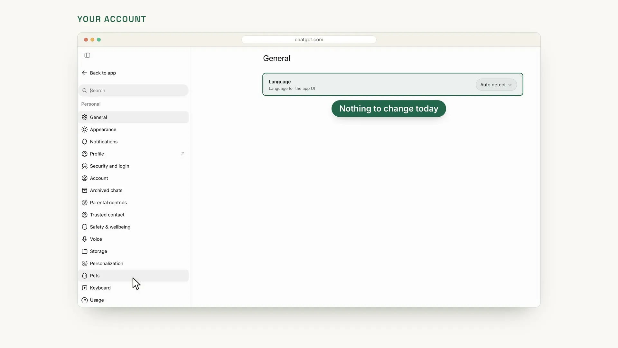618x348 pixels.
Task: Click the Appearance sun icon
Action: (84, 130)
